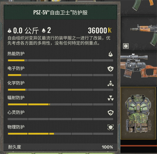The width and height of the screenshot is (157, 154).
Task: Click the chemical protection molecule icon
Action: point(110,84)
